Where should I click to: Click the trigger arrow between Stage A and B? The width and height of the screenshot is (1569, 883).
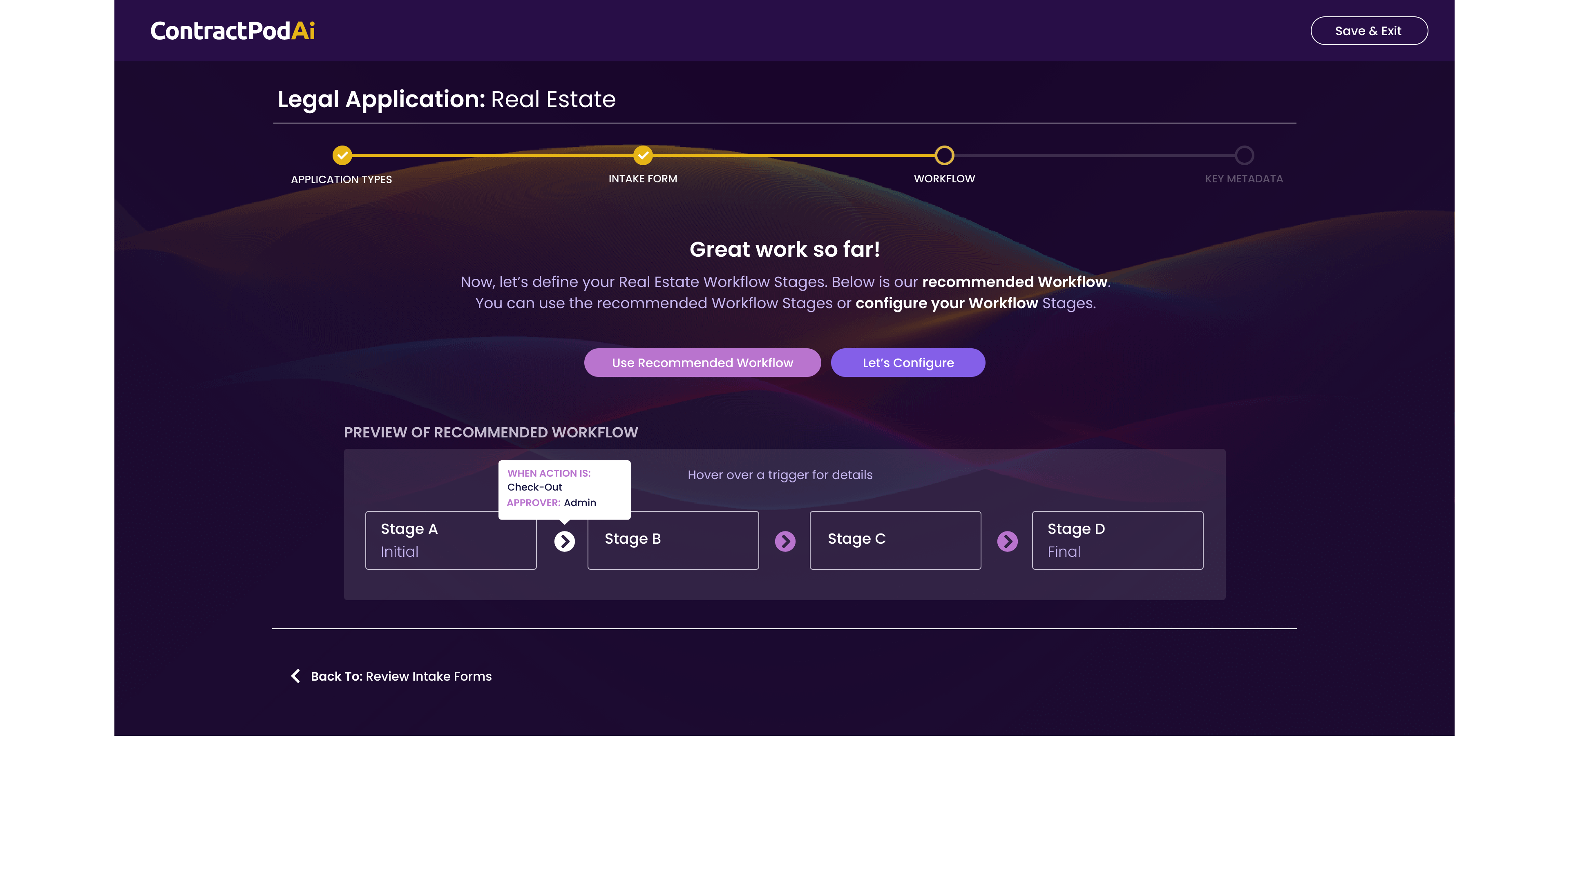click(x=564, y=541)
